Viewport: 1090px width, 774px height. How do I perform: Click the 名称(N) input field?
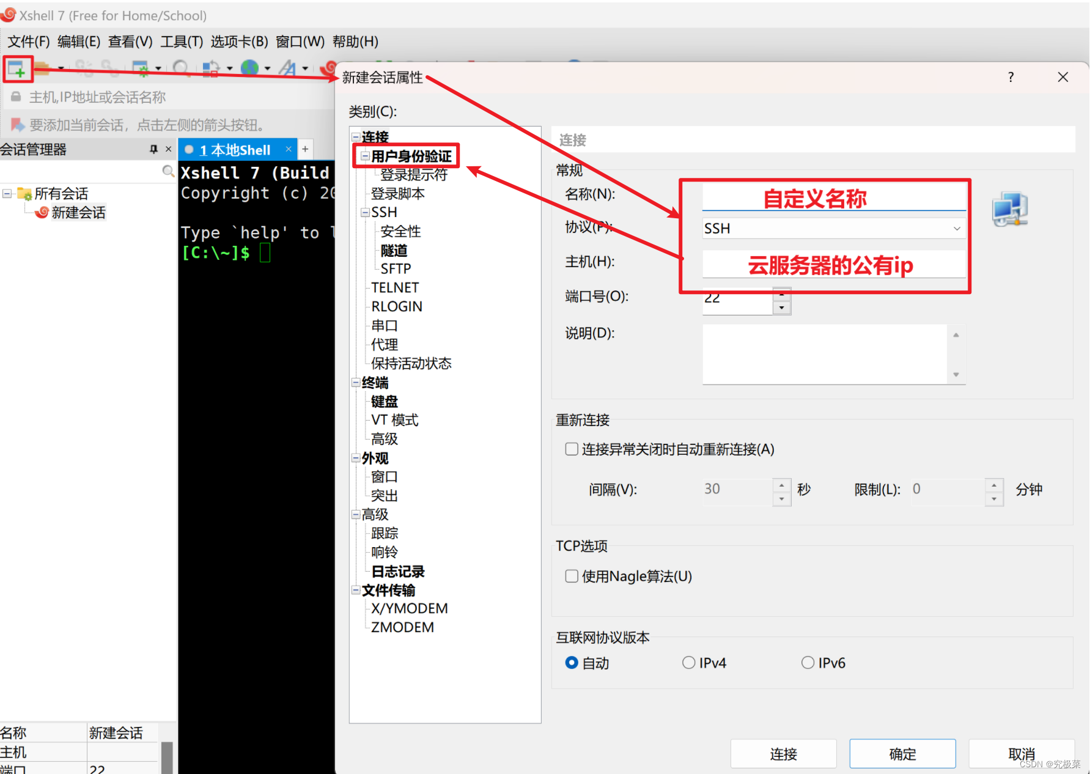pyautogui.click(x=834, y=197)
